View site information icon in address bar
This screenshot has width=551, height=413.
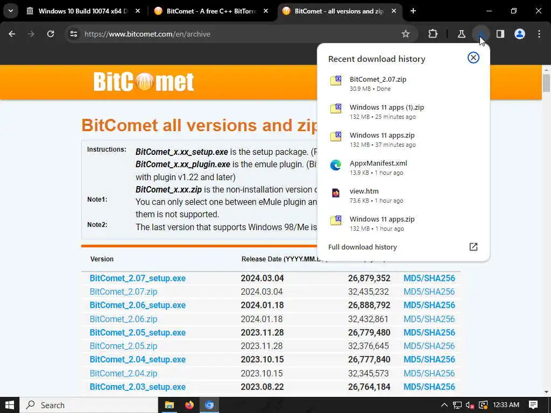(x=73, y=34)
